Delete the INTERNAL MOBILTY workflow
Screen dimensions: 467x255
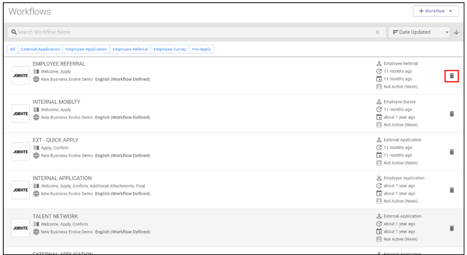pyautogui.click(x=452, y=114)
